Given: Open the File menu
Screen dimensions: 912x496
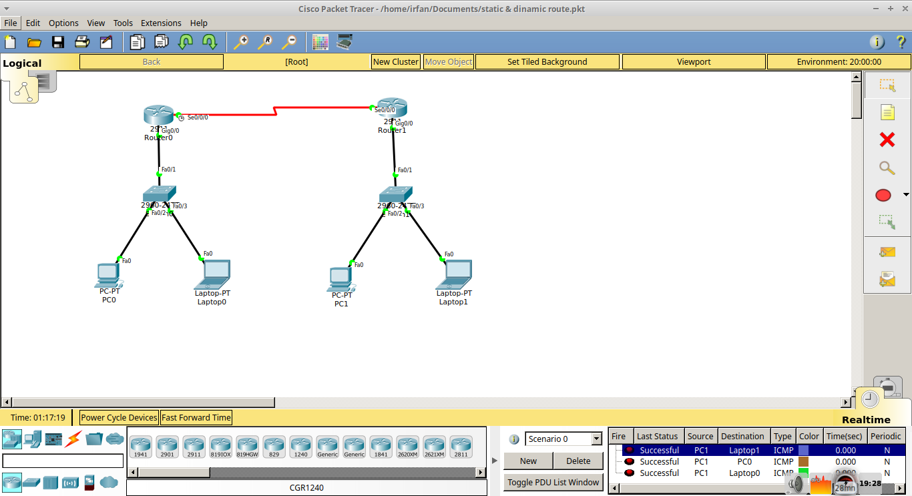Looking at the screenshot, I should coord(10,23).
